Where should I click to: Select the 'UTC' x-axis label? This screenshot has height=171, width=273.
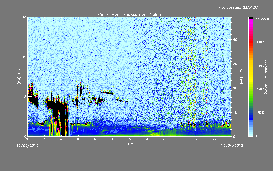tap(130, 144)
